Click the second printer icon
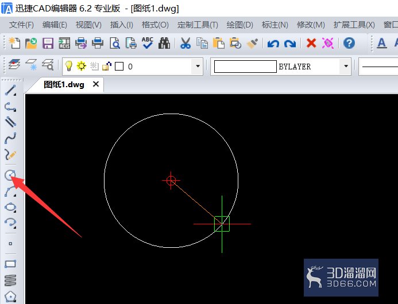398x304 pixels. tap(98, 43)
